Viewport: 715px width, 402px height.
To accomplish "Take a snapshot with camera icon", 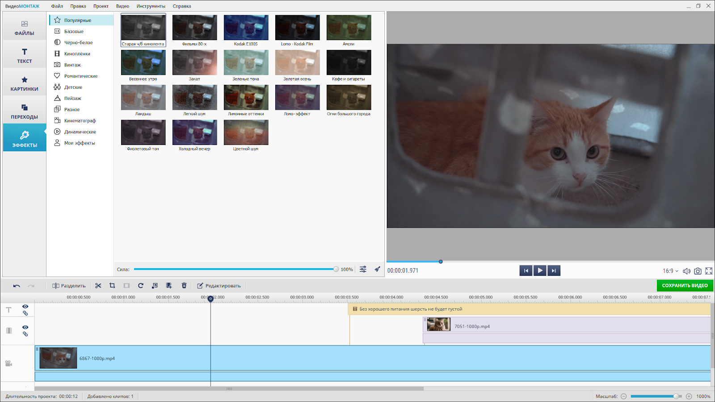I will [698, 271].
